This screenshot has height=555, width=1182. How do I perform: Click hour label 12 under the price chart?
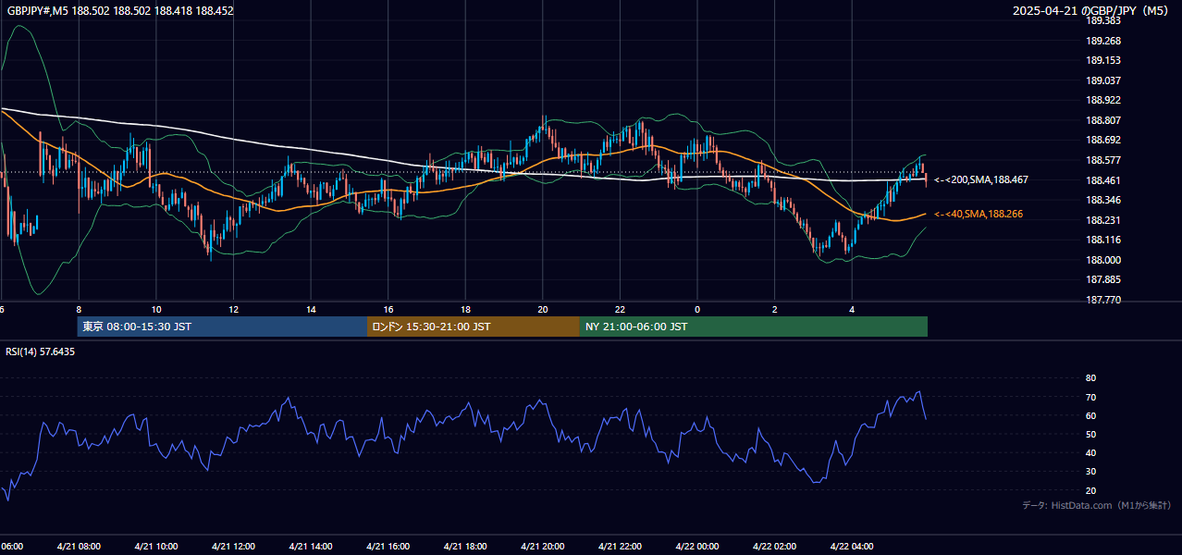(234, 309)
